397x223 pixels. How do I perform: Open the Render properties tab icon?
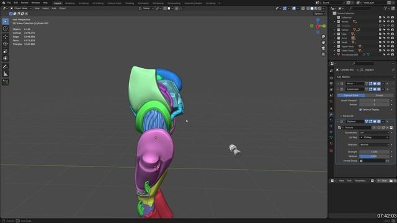pyautogui.click(x=331, y=78)
